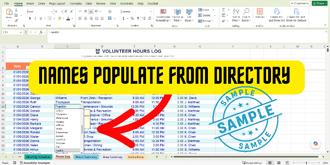Add a new sheet with plus button
Screen dimensions: 330x165
click(157, 157)
